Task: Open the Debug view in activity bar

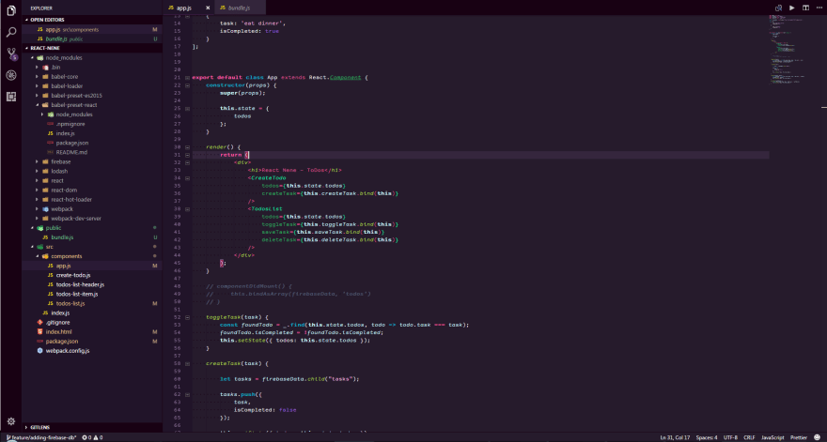Action: coord(11,75)
